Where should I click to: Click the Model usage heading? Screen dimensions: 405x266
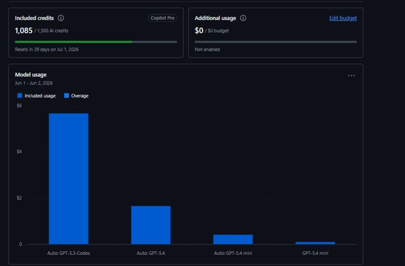[31, 75]
